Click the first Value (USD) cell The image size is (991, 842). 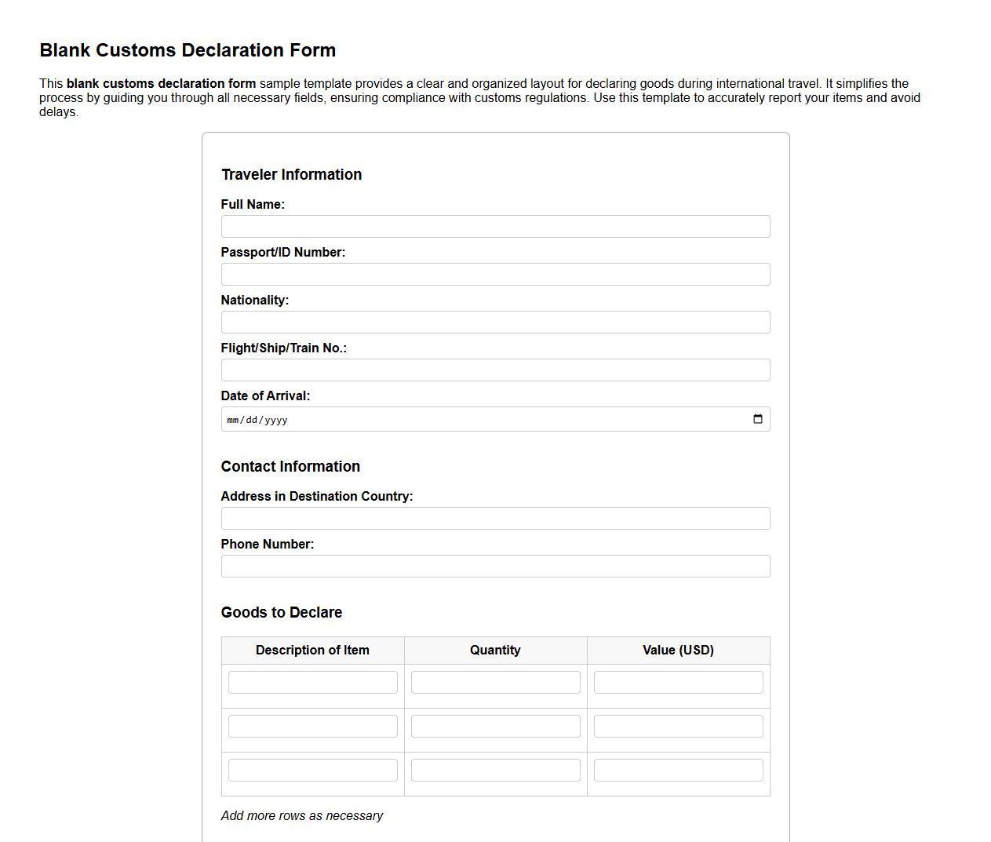[678, 682]
